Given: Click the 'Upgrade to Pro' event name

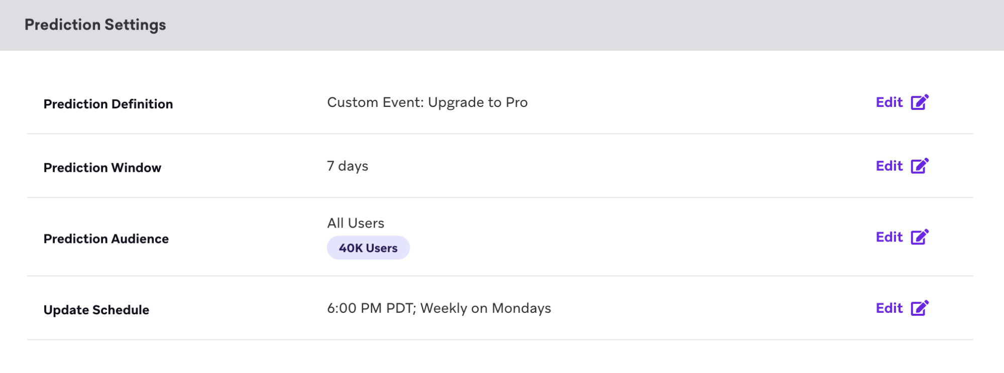Looking at the screenshot, I should coord(478,102).
